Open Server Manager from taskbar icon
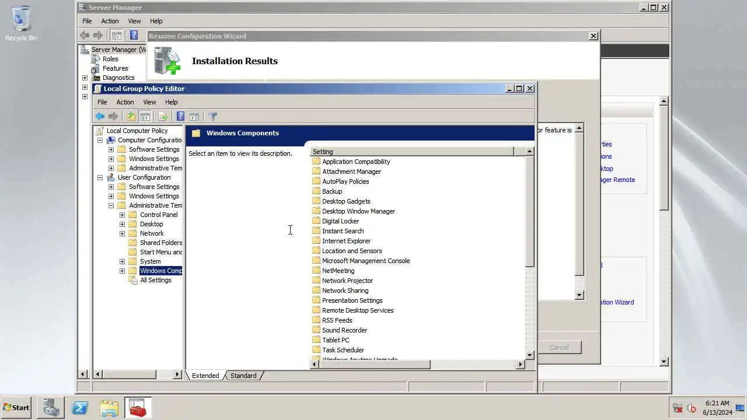This screenshot has width=747, height=420. 51,408
